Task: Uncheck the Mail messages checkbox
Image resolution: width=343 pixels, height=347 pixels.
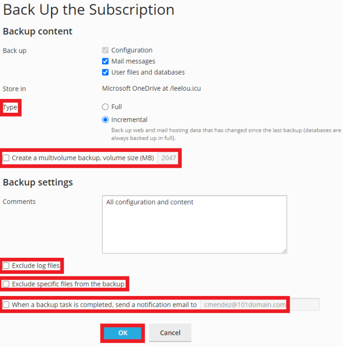Action: tap(105, 61)
